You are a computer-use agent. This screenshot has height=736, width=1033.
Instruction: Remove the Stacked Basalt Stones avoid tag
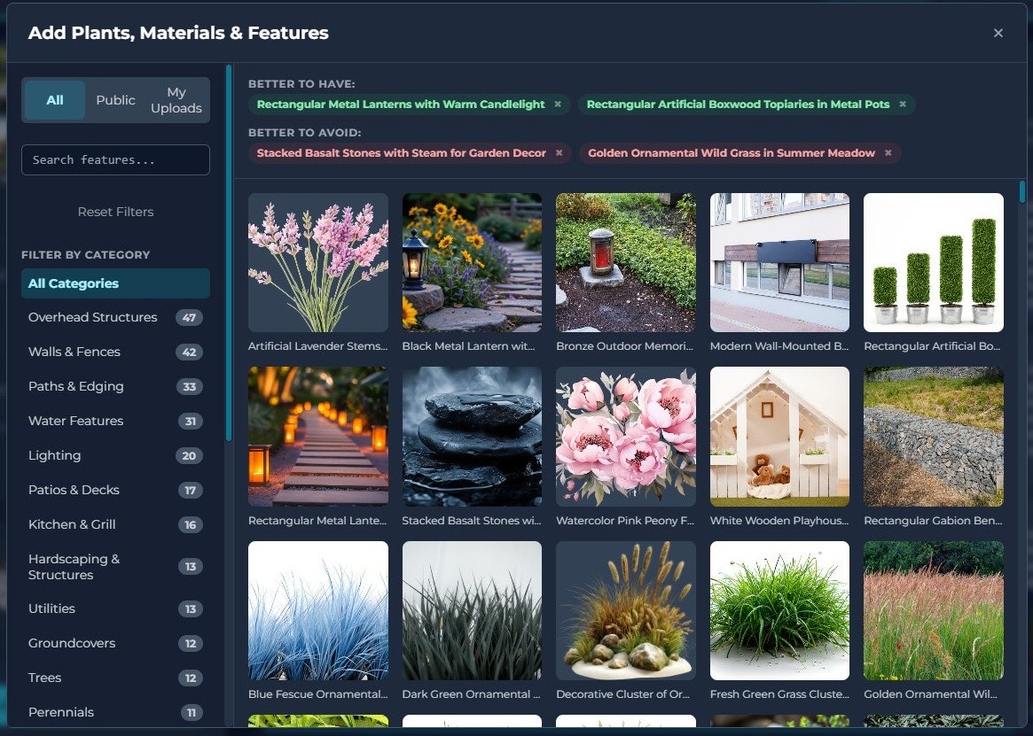pyautogui.click(x=559, y=152)
